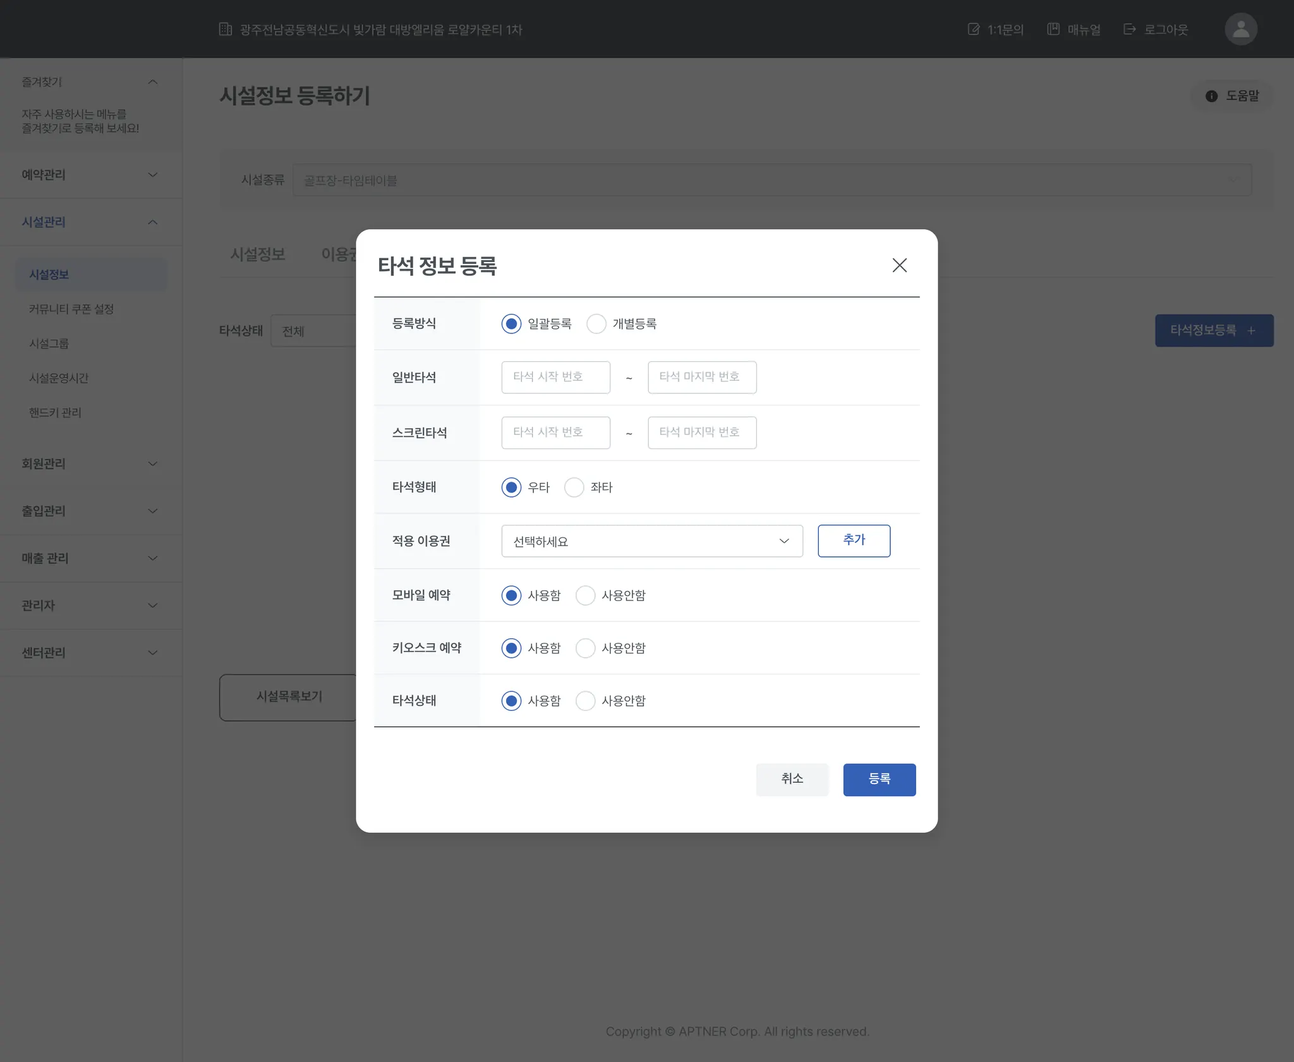
Task: Open 커뮤니티 쿠폰 설정 menu item
Action: 71,309
